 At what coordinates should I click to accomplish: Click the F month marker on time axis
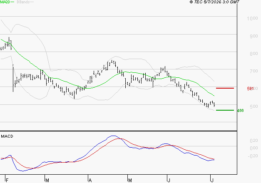(x=7, y=181)
